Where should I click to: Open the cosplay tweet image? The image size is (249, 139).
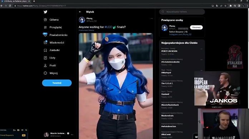[x=116, y=86]
